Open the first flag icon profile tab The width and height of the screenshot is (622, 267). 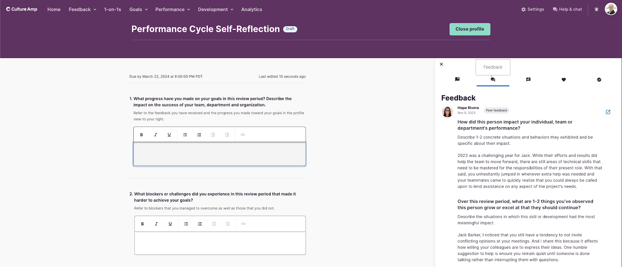tap(457, 79)
